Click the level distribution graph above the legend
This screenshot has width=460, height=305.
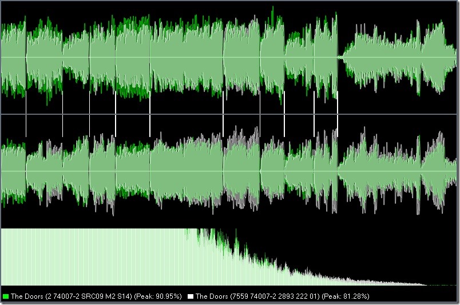point(229,256)
